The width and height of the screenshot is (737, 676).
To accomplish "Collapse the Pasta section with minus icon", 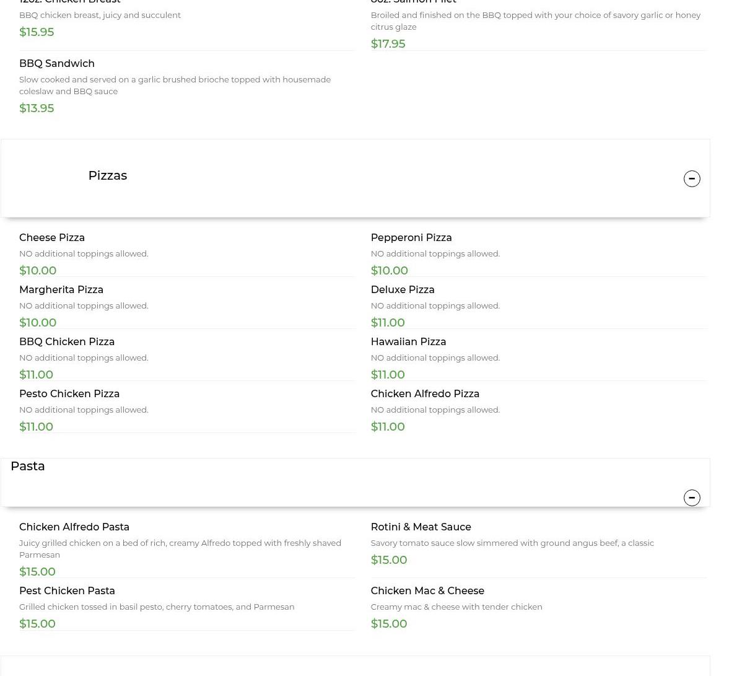I will (691, 498).
